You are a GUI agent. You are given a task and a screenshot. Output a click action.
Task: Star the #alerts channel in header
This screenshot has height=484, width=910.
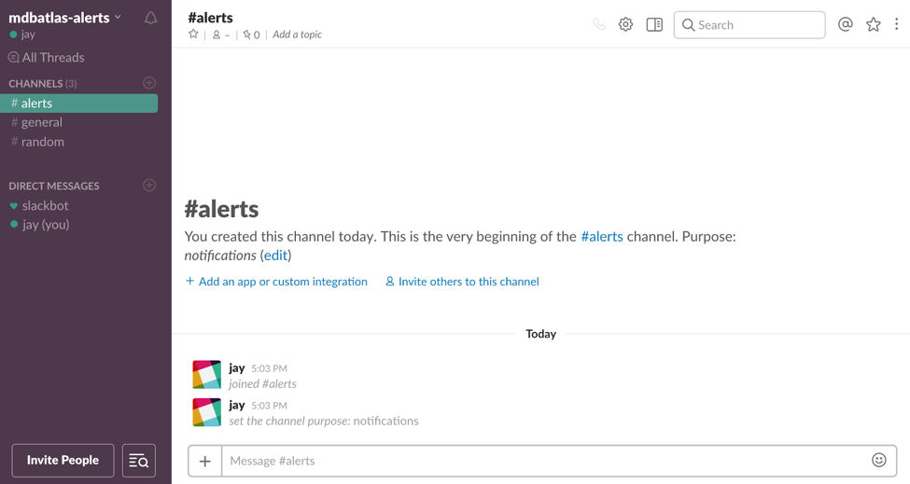coord(193,35)
